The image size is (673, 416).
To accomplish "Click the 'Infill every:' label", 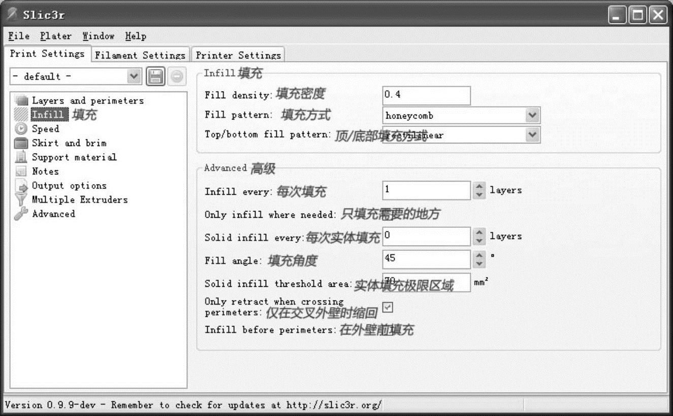I will click(x=239, y=192).
